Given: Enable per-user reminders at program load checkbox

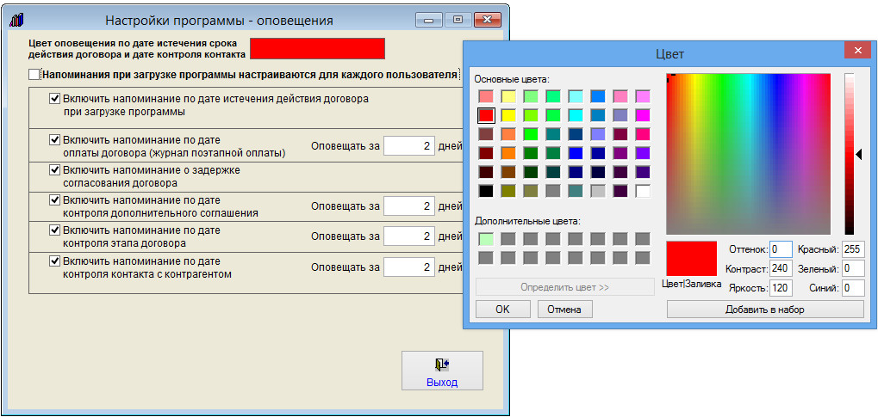Looking at the screenshot, I should tap(34, 74).
